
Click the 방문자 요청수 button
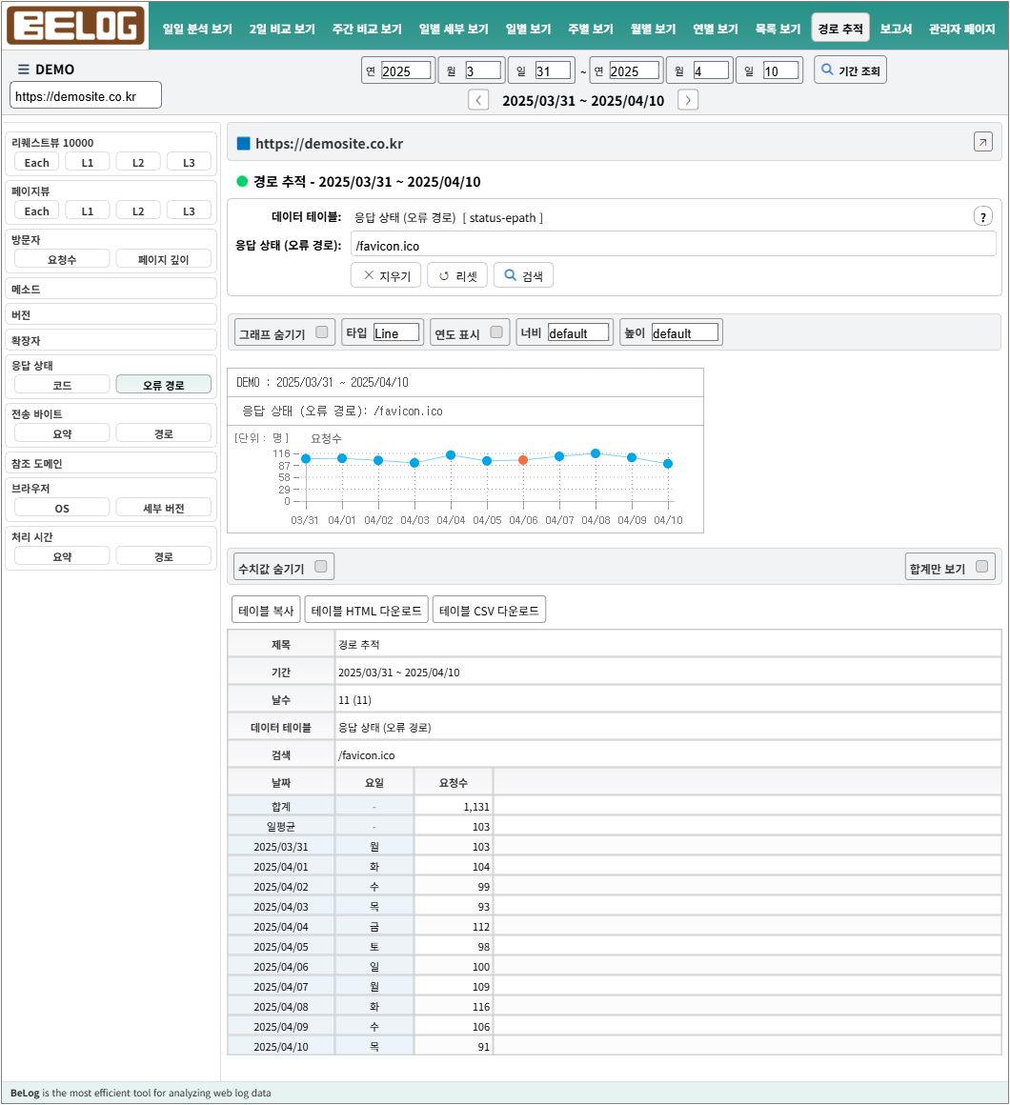click(x=62, y=259)
